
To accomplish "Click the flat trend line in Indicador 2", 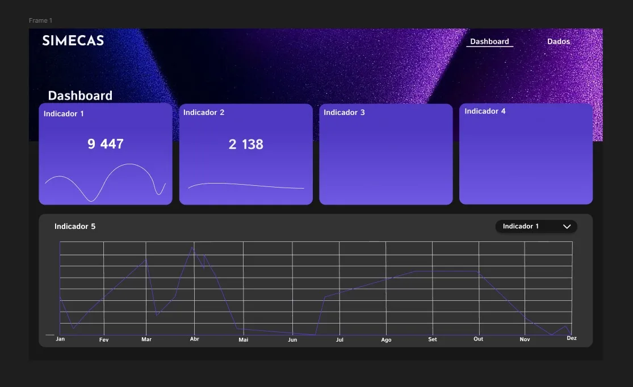I will 245,185.
